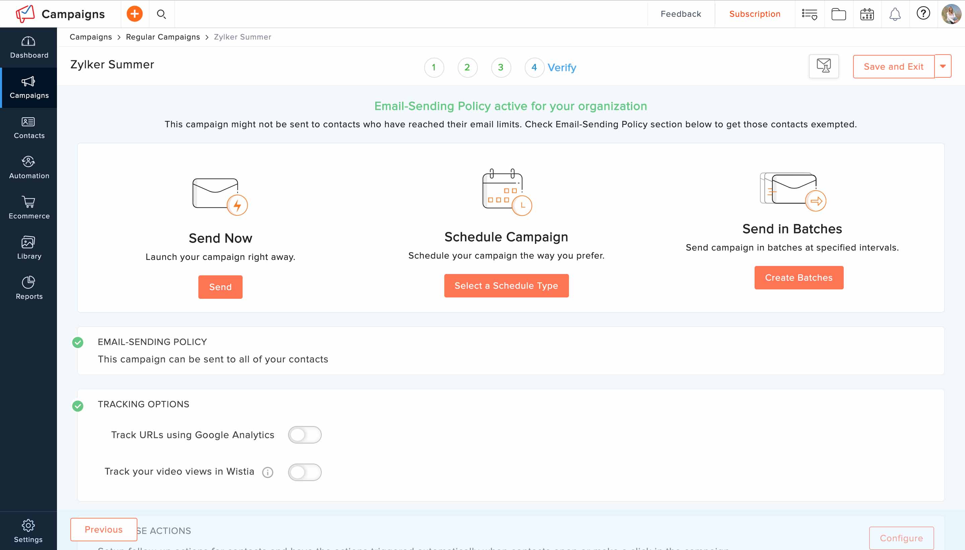
Task: Click the EMAIL-SENDING POLICY green checkmark
Action: pyautogui.click(x=77, y=342)
